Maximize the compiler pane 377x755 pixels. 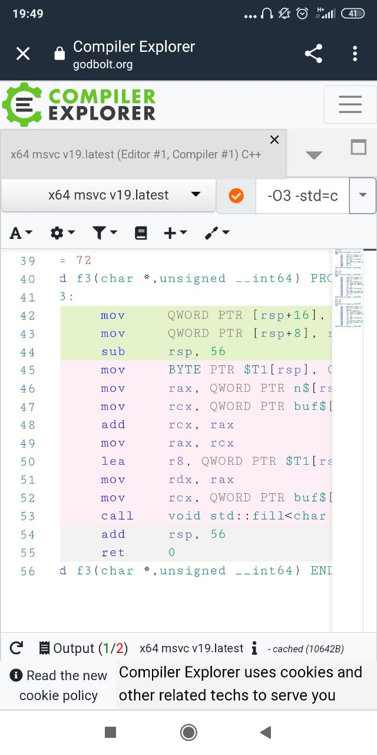(x=359, y=147)
